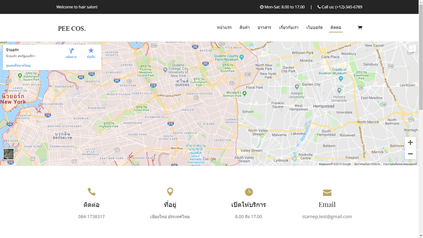The width and height of the screenshot is (423, 238).
Task: Click the Call us phone number
Action: click(349, 7)
